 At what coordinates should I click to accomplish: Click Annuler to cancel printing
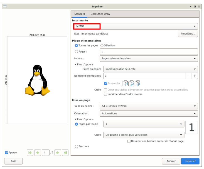tap(171, 161)
